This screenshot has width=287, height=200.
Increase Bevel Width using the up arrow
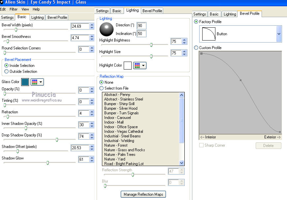point(92,25)
